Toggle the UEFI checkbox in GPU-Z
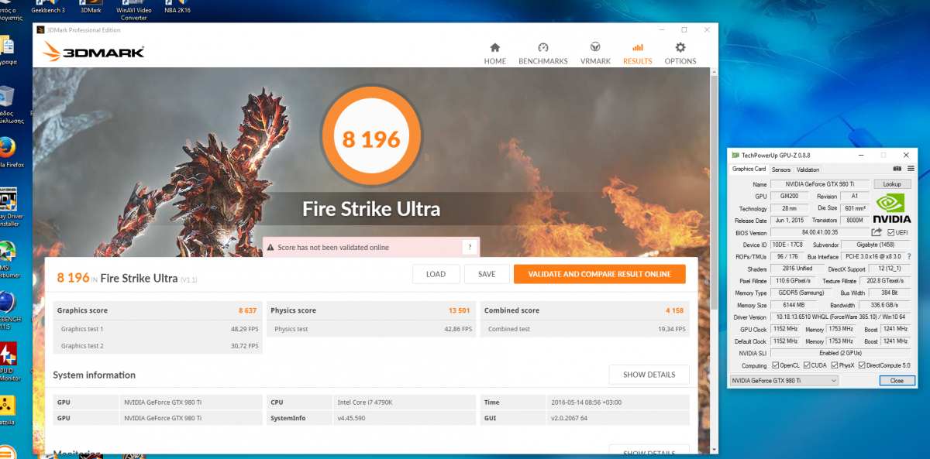This screenshot has width=930, height=459. tap(891, 232)
